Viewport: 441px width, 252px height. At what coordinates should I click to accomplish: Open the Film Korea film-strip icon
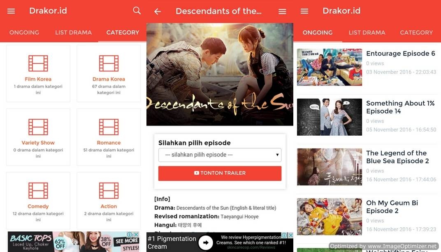click(x=38, y=63)
